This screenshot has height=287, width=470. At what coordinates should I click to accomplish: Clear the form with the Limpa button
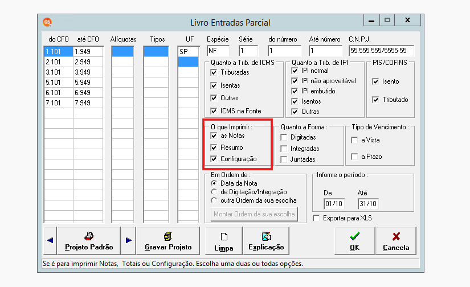click(x=224, y=240)
